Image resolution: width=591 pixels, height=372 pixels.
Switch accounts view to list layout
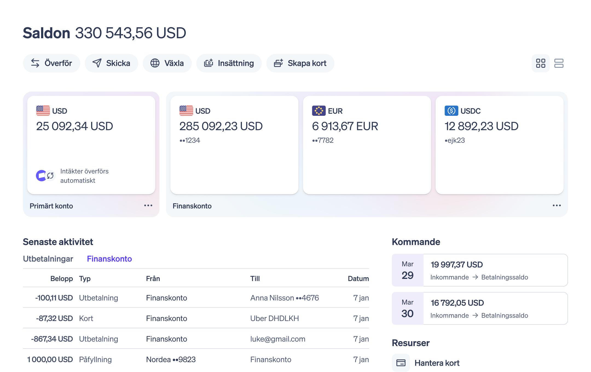coord(559,63)
